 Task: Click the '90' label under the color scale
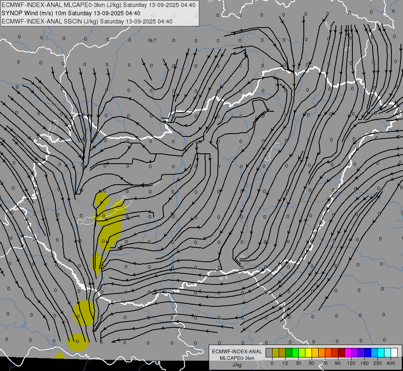tap(338, 363)
